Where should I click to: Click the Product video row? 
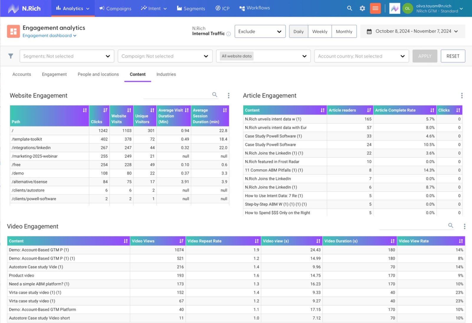236,276
